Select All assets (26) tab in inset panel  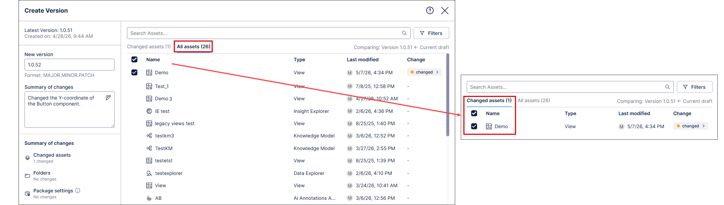coord(534,100)
